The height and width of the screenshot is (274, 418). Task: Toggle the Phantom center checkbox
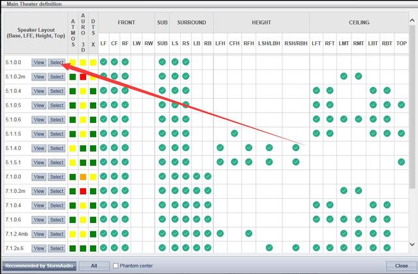tap(116, 265)
